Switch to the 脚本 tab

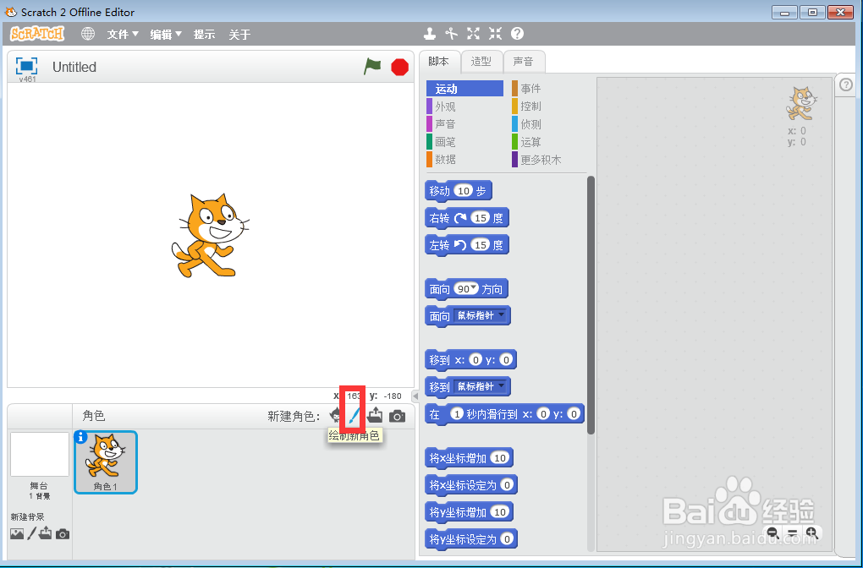coord(439,62)
